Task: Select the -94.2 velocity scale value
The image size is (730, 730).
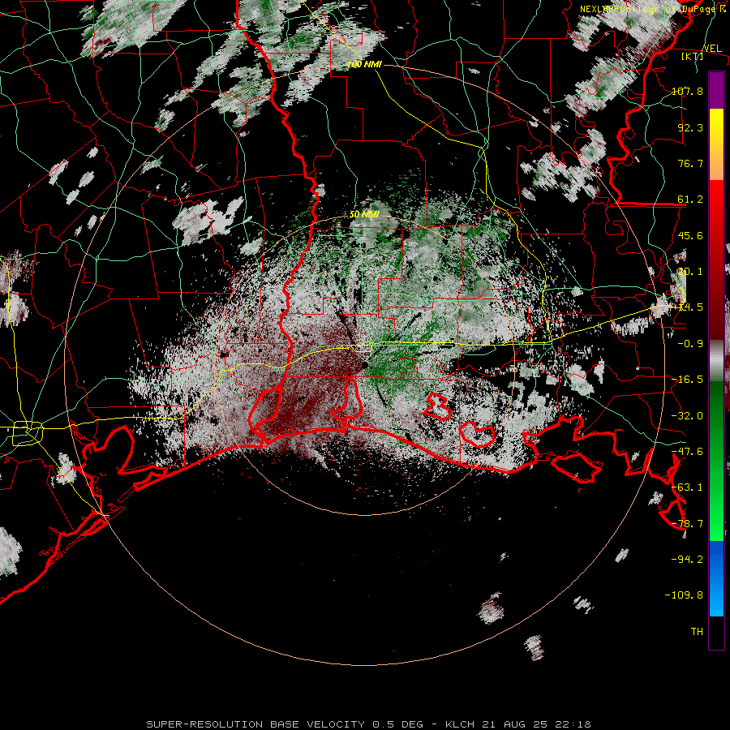Action: (x=687, y=559)
